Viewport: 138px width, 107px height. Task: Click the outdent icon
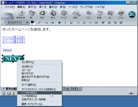tap(90, 23)
